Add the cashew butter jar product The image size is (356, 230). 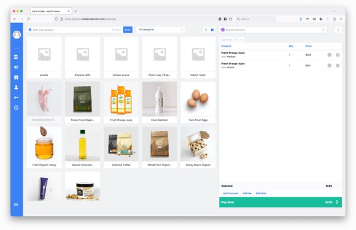82,187
